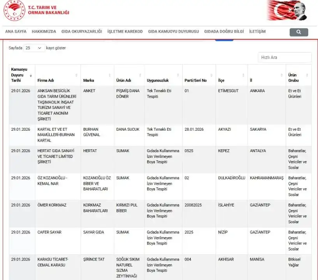This screenshot has width=318, height=280.
Task: Sort table by Kamuoyu Duyuru Tarihi arrows
Action: click(x=31, y=75)
